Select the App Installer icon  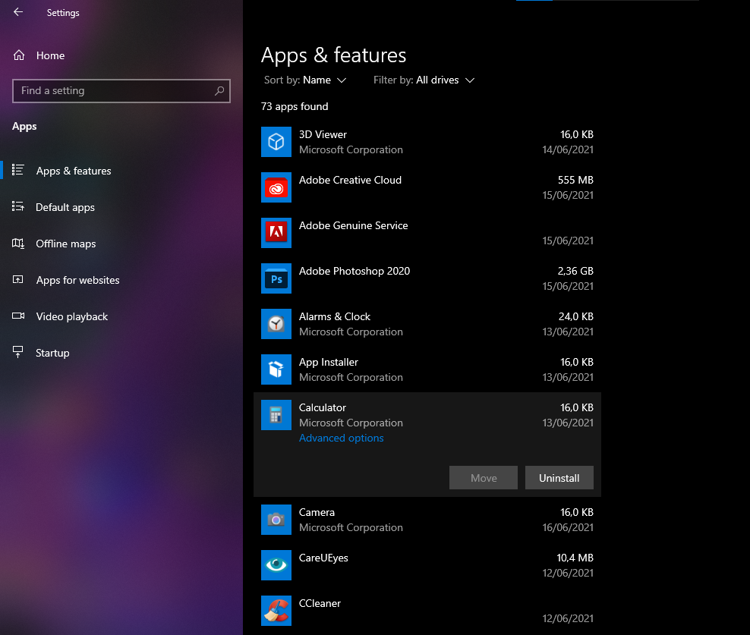point(276,369)
